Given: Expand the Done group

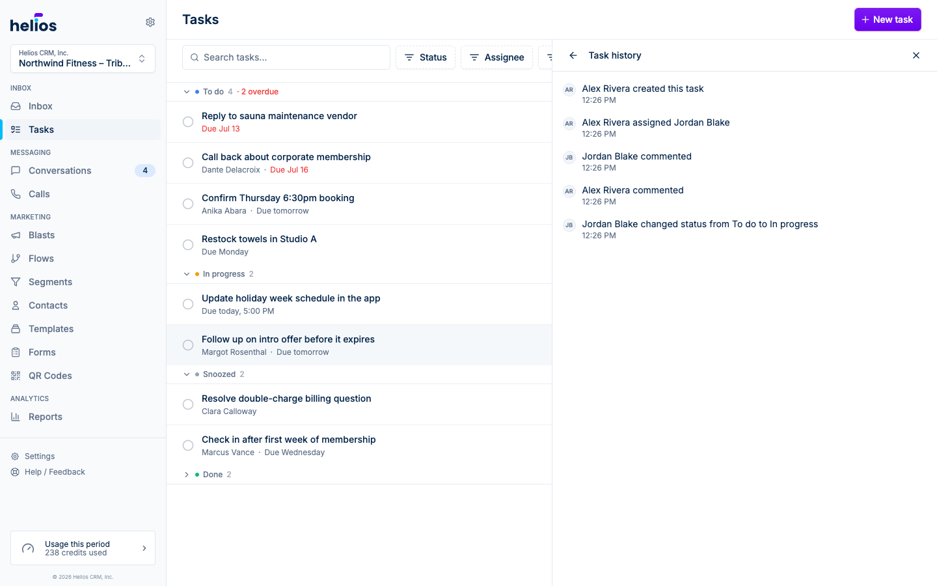Looking at the screenshot, I should coord(187,475).
